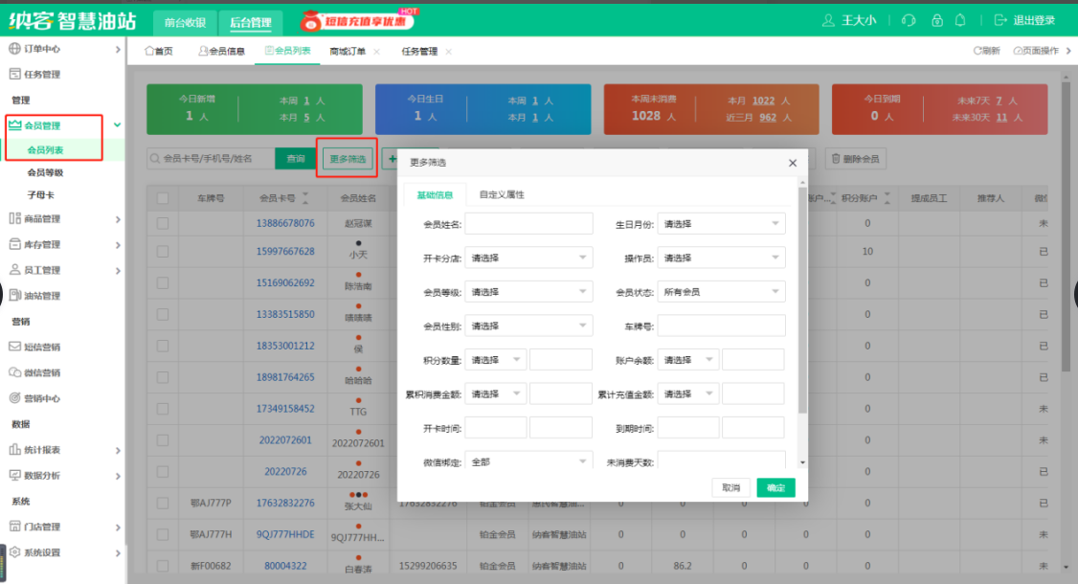The image size is (1078, 584).
Task: Select the checkbox for card 15169062692
Action: tap(163, 282)
